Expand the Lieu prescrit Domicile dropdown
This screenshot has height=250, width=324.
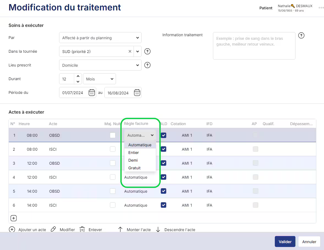(x=100, y=65)
